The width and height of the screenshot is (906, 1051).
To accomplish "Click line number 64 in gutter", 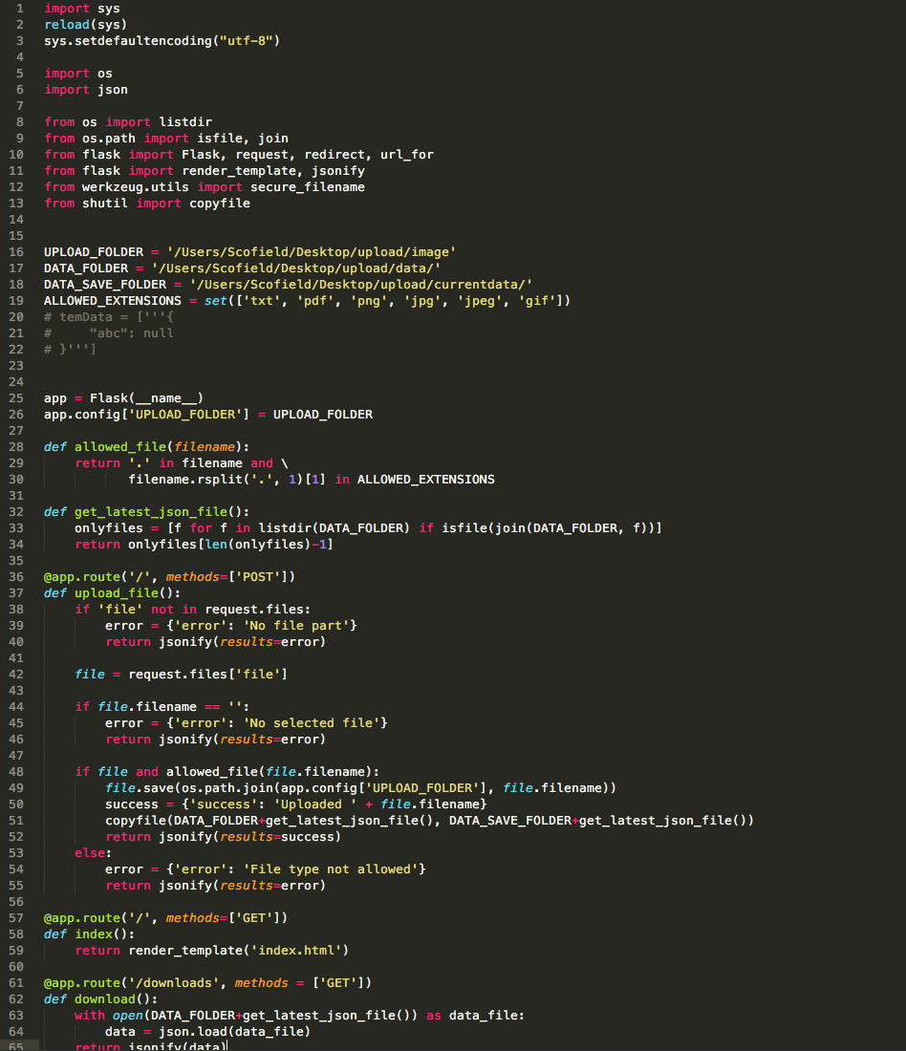I will [16, 1032].
